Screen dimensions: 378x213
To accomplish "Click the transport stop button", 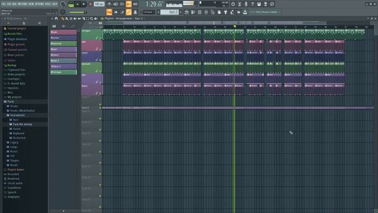I will pos(84,4).
